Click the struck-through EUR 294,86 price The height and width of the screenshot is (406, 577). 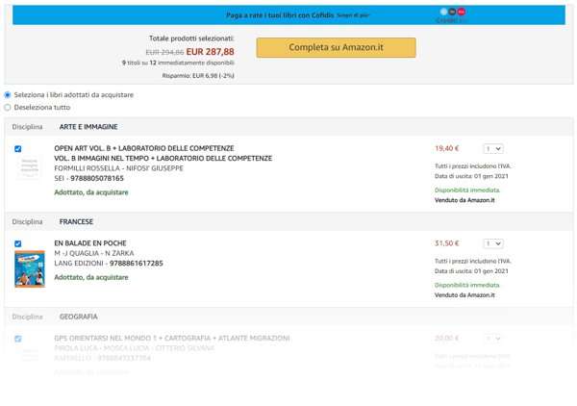(x=164, y=53)
